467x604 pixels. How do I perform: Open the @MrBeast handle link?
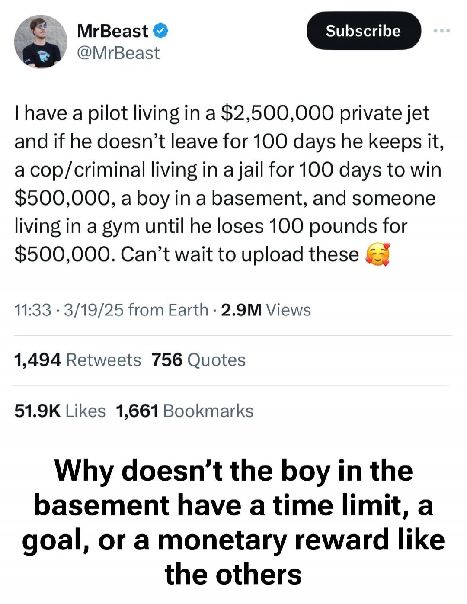click(x=118, y=53)
